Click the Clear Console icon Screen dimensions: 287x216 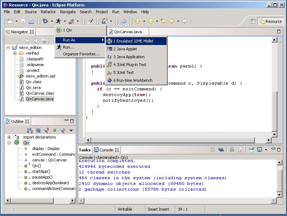pos(240,150)
